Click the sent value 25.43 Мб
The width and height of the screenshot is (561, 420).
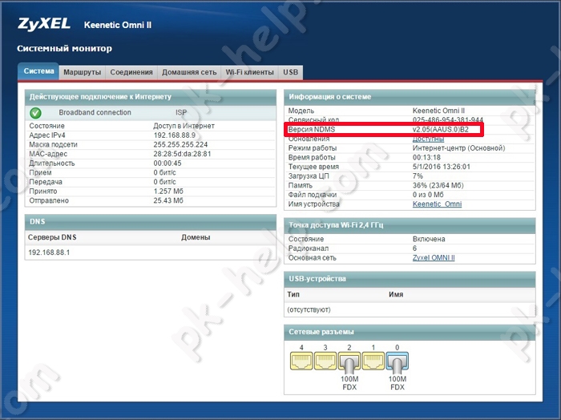pyautogui.click(x=168, y=200)
